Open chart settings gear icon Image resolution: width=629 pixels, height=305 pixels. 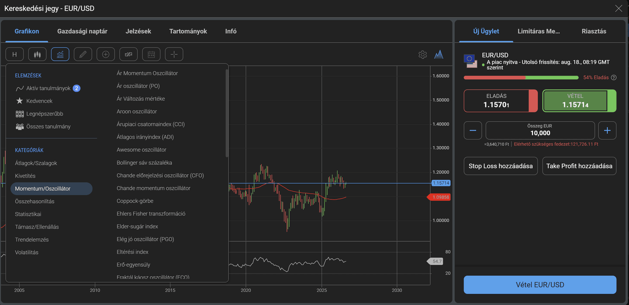[x=422, y=55]
